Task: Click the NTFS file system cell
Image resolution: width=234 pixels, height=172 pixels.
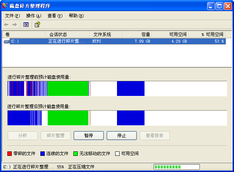Action: coord(96,41)
